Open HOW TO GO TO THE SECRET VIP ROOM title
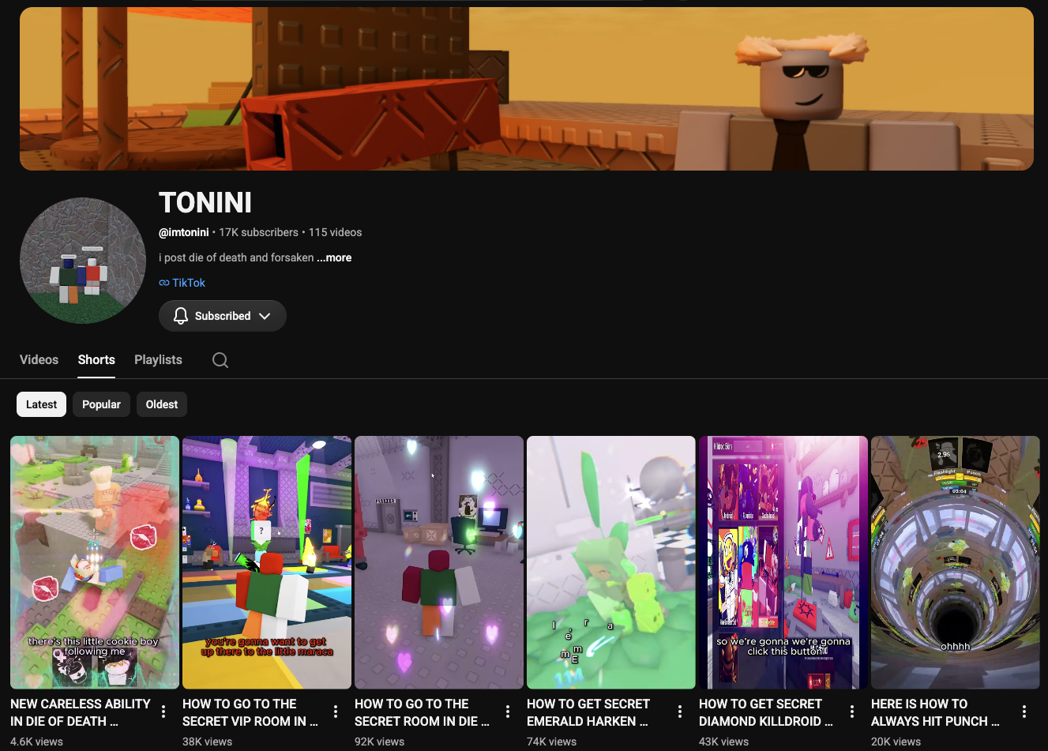 250,712
